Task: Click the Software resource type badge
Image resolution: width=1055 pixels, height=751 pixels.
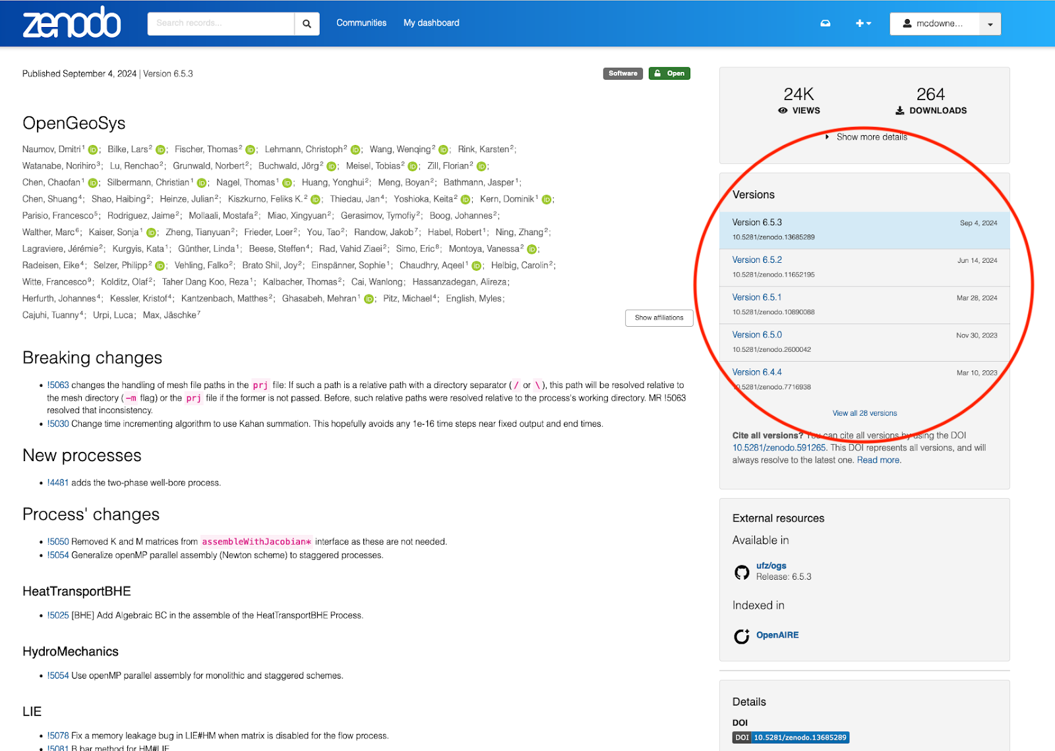Action: pyautogui.click(x=623, y=73)
